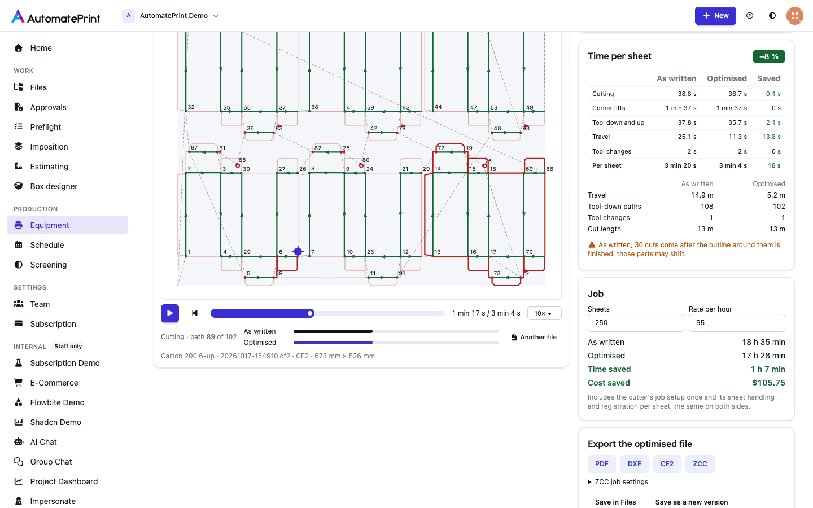Open the AI Chat robot icon
813x508 pixels.
click(x=19, y=442)
